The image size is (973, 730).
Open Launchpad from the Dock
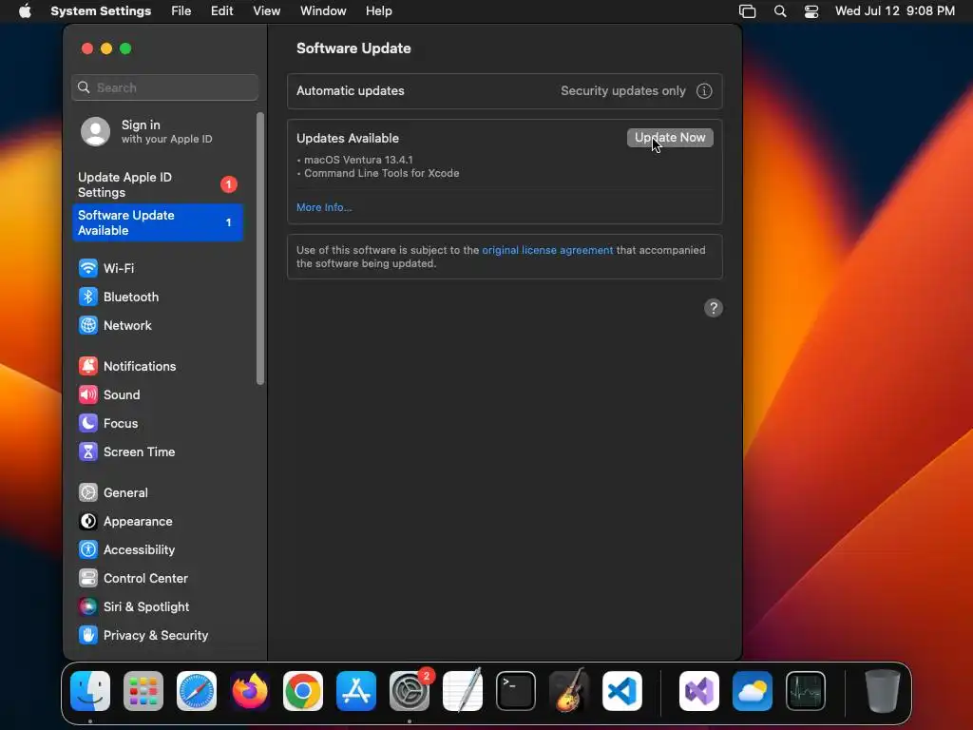(143, 690)
